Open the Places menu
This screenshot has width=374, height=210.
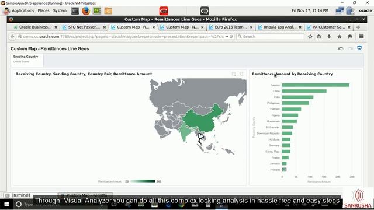43,10
